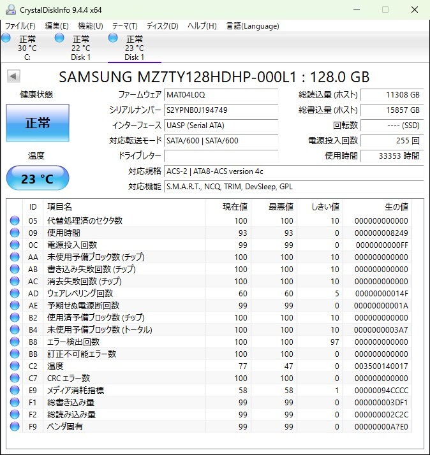Open the テーマ(T) menu
This screenshot has height=455, width=430.
click(x=124, y=26)
